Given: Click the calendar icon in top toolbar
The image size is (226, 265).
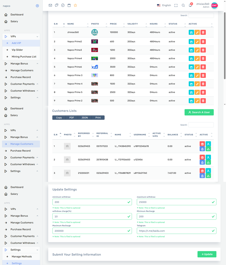Looking at the screenshot, I should click(69, 5).
